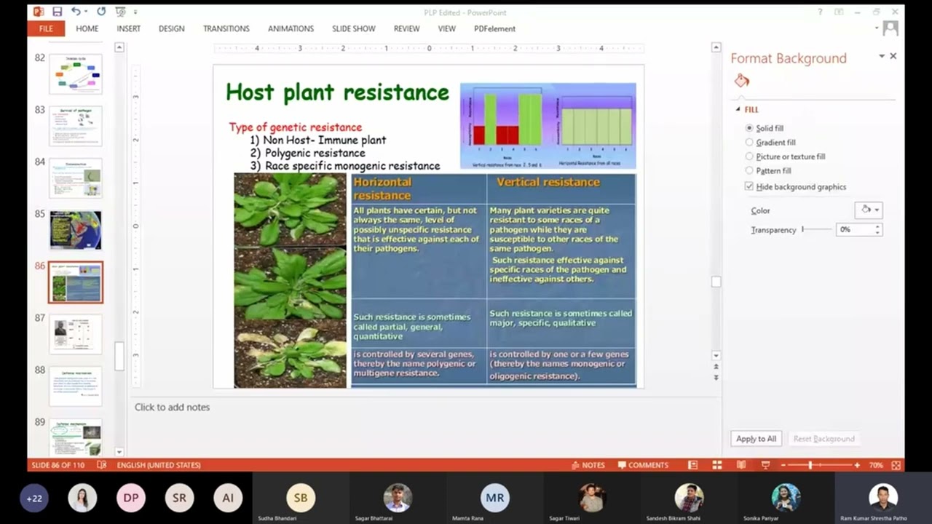This screenshot has width=932, height=524.
Task: Click the Transparency percentage input field
Action: pos(854,229)
